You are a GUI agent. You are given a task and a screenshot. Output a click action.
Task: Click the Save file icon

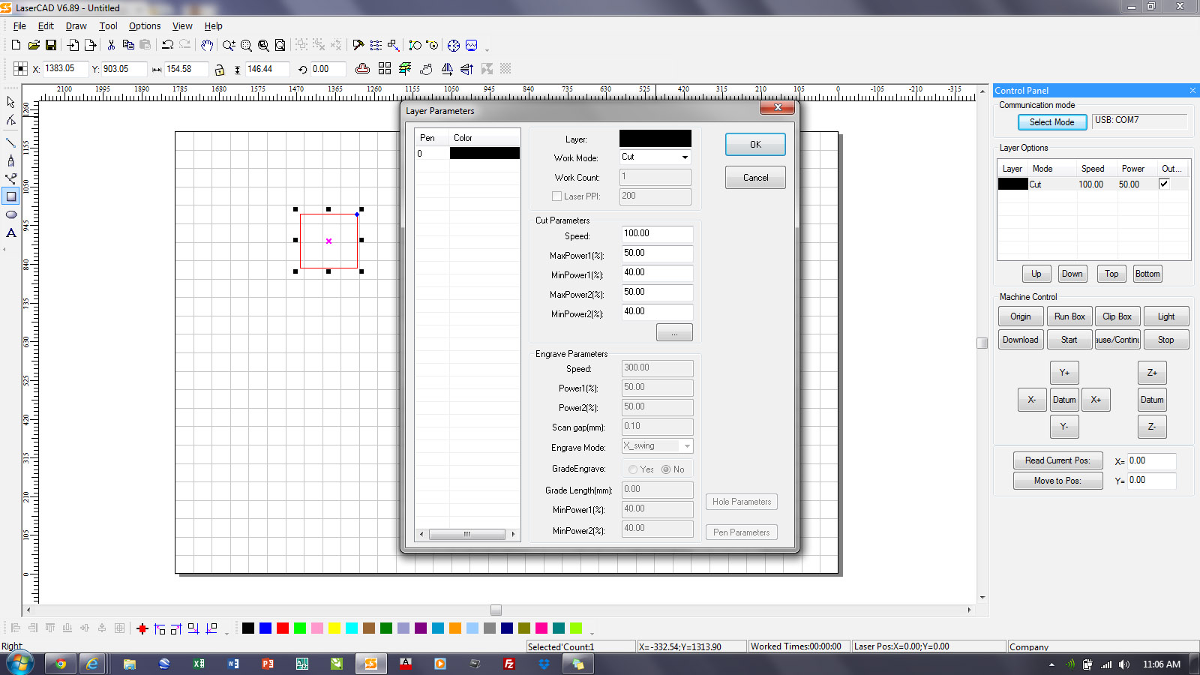point(51,45)
